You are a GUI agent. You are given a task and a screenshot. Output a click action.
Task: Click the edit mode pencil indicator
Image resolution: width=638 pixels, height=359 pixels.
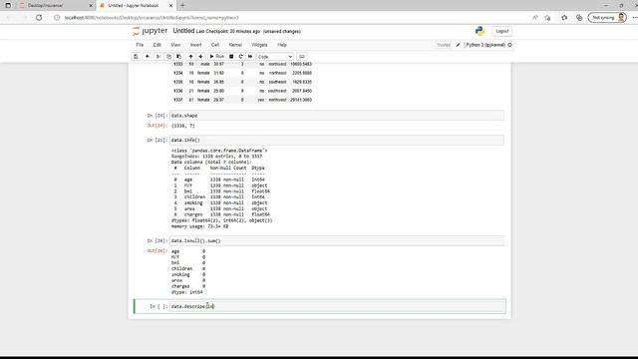point(459,45)
